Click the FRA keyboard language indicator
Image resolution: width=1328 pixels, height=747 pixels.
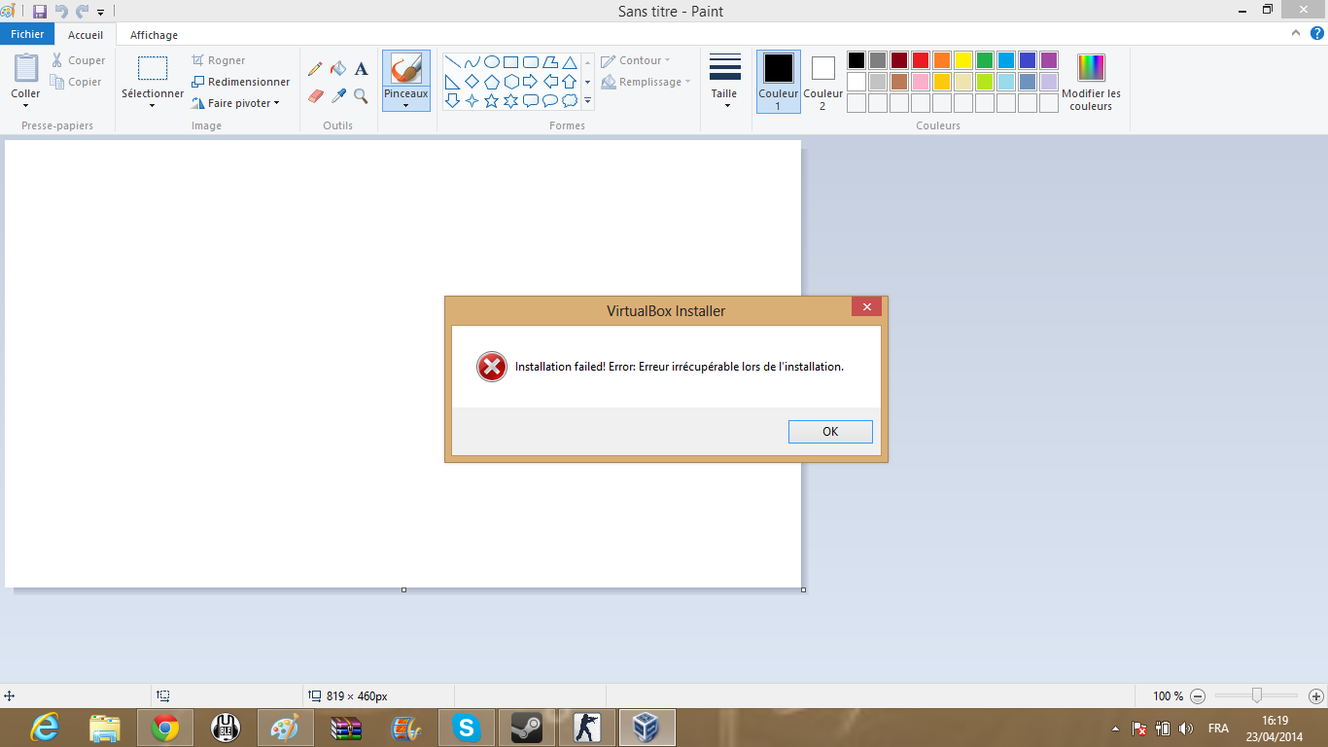(x=1218, y=729)
